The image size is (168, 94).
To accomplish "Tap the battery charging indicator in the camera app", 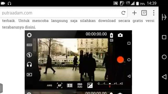I will tap(111, 35).
